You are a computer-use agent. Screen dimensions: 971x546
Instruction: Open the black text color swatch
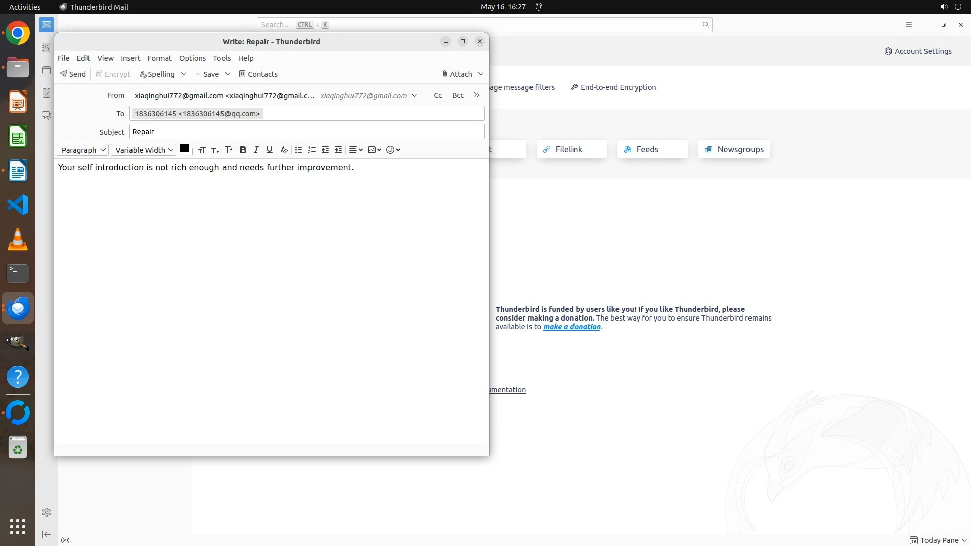coord(184,148)
